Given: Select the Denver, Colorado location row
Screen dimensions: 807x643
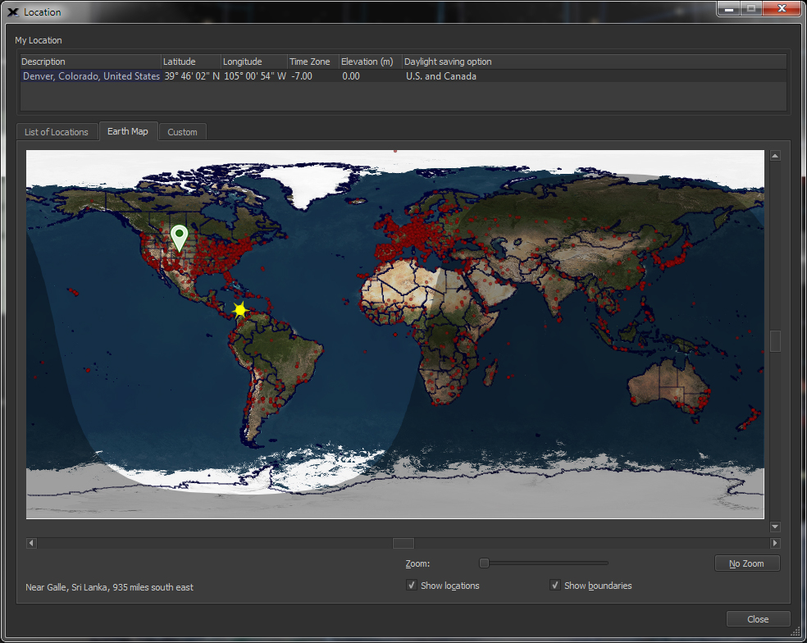Looking at the screenshot, I should pyautogui.click(x=90, y=76).
